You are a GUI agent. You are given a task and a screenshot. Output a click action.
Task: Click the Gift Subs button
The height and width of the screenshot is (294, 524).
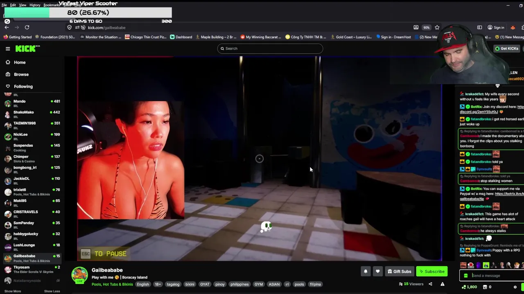(399, 272)
